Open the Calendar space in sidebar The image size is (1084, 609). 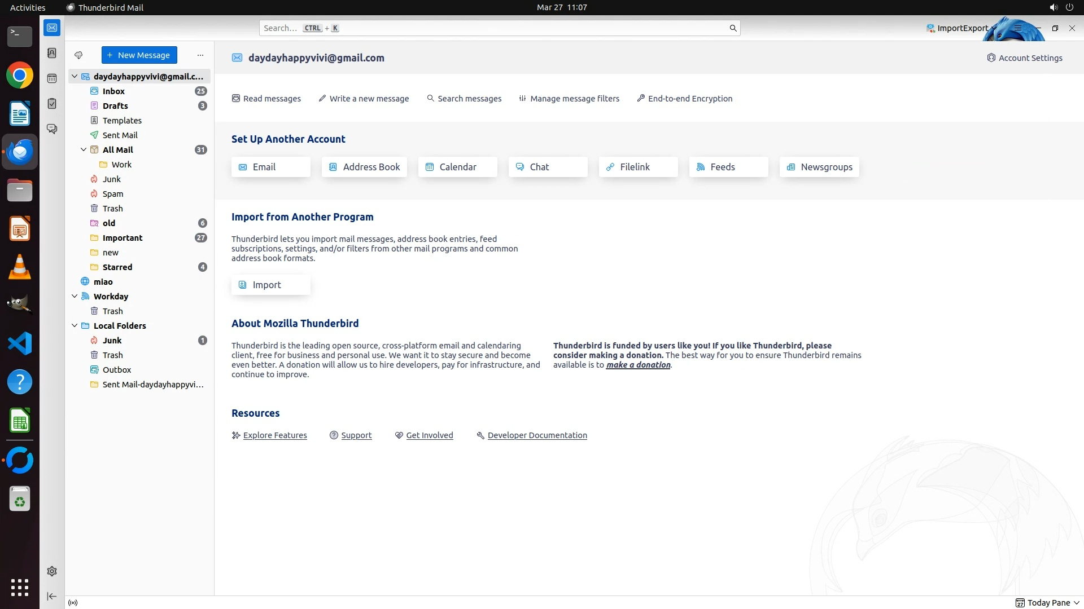point(52,78)
